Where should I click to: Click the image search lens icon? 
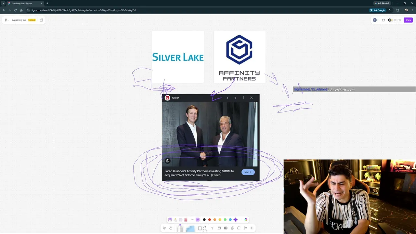point(168,161)
